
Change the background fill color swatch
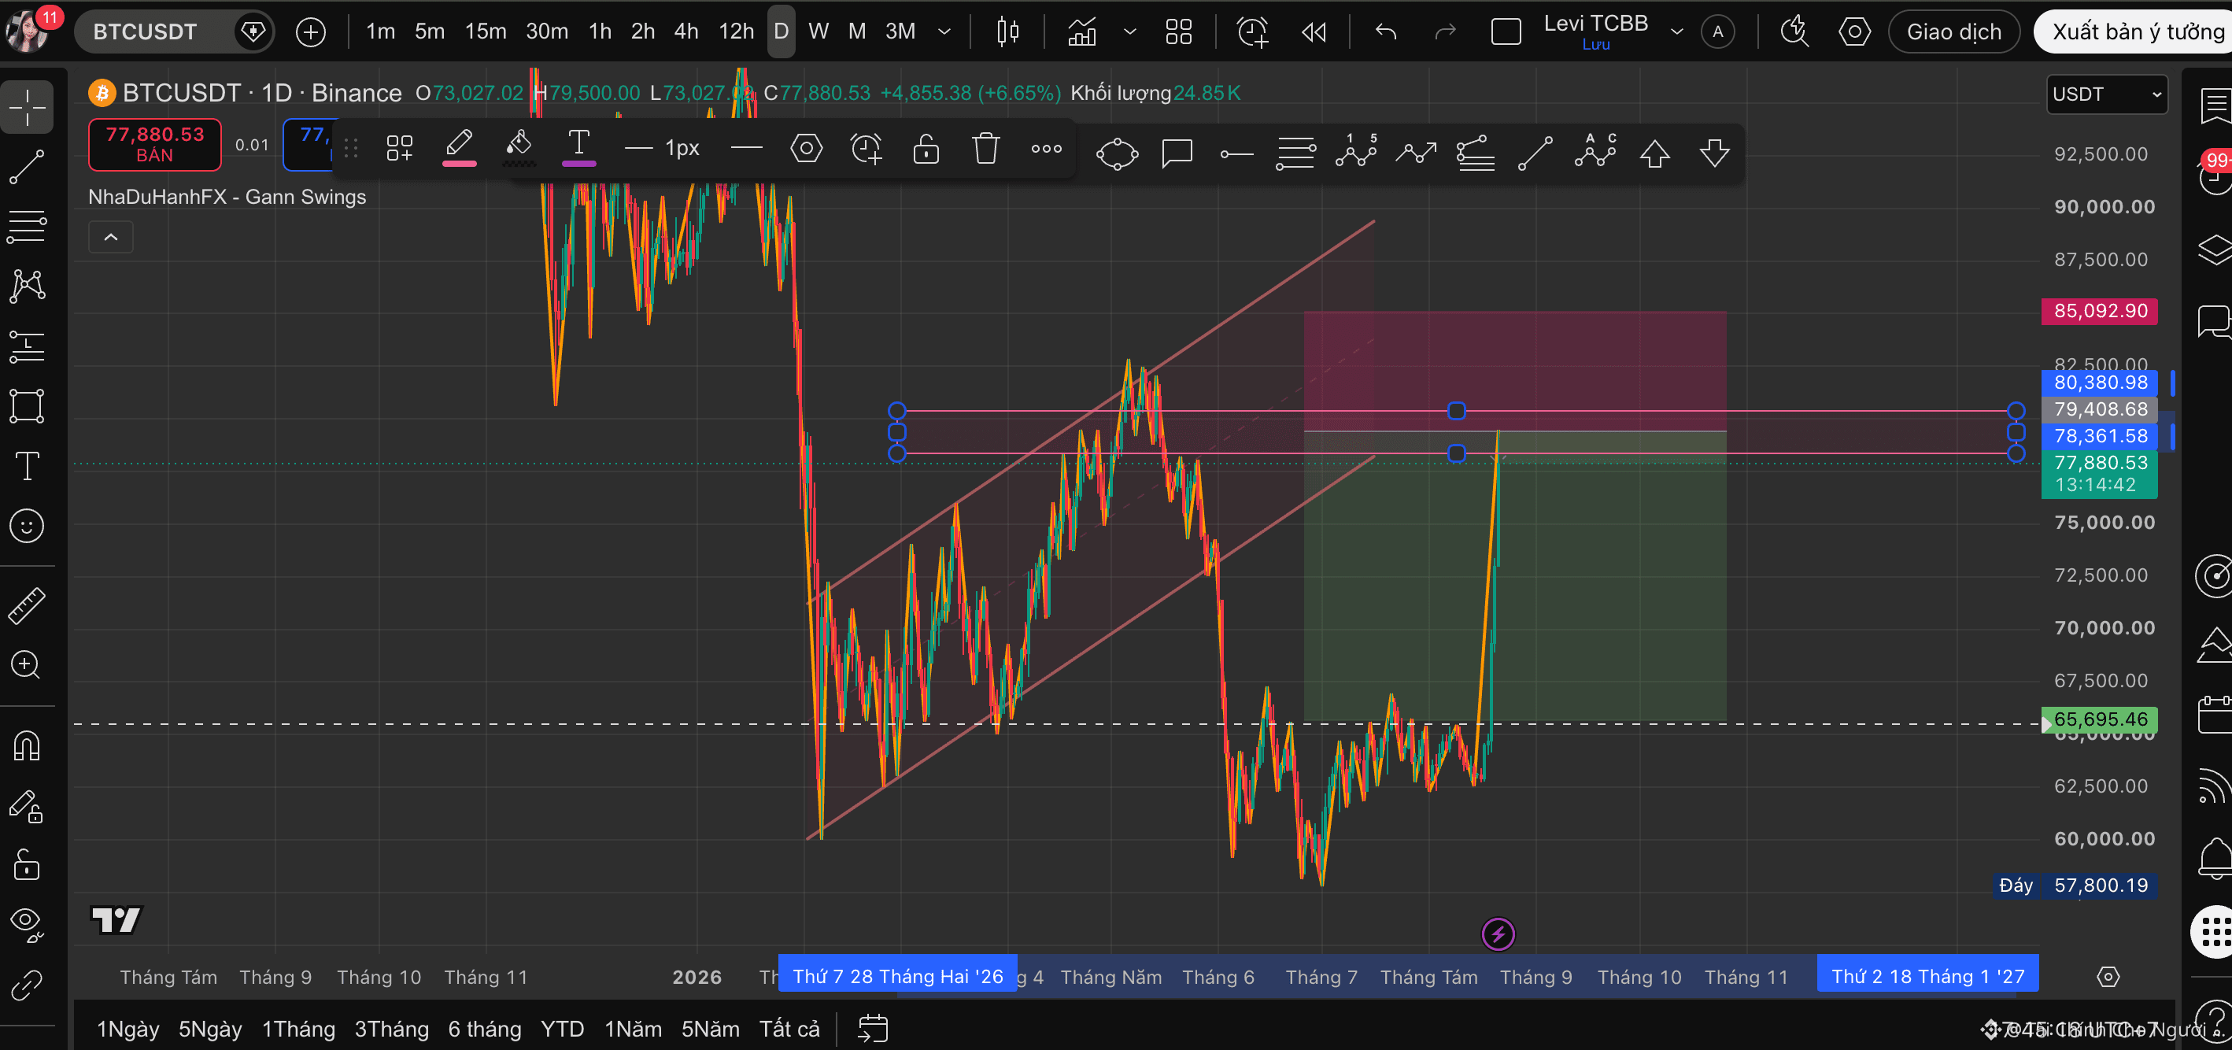pyautogui.click(x=519, y=148)
